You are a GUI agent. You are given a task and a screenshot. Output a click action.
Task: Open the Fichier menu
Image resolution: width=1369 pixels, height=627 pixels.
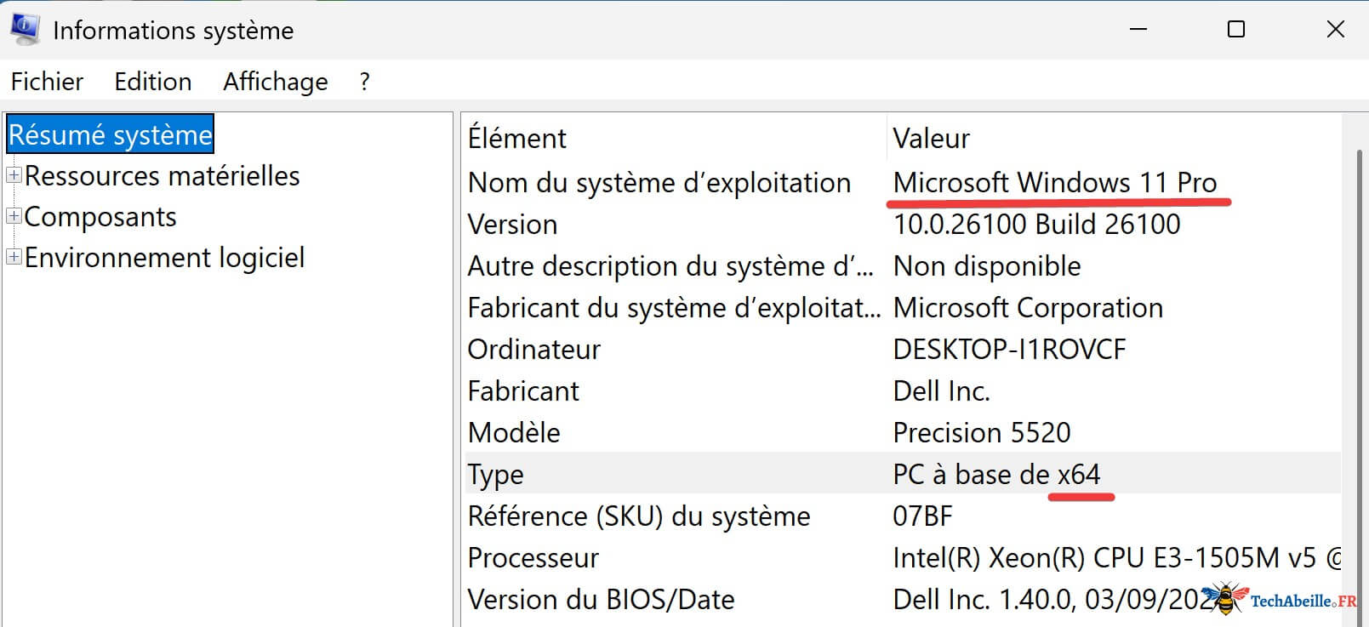47,82
